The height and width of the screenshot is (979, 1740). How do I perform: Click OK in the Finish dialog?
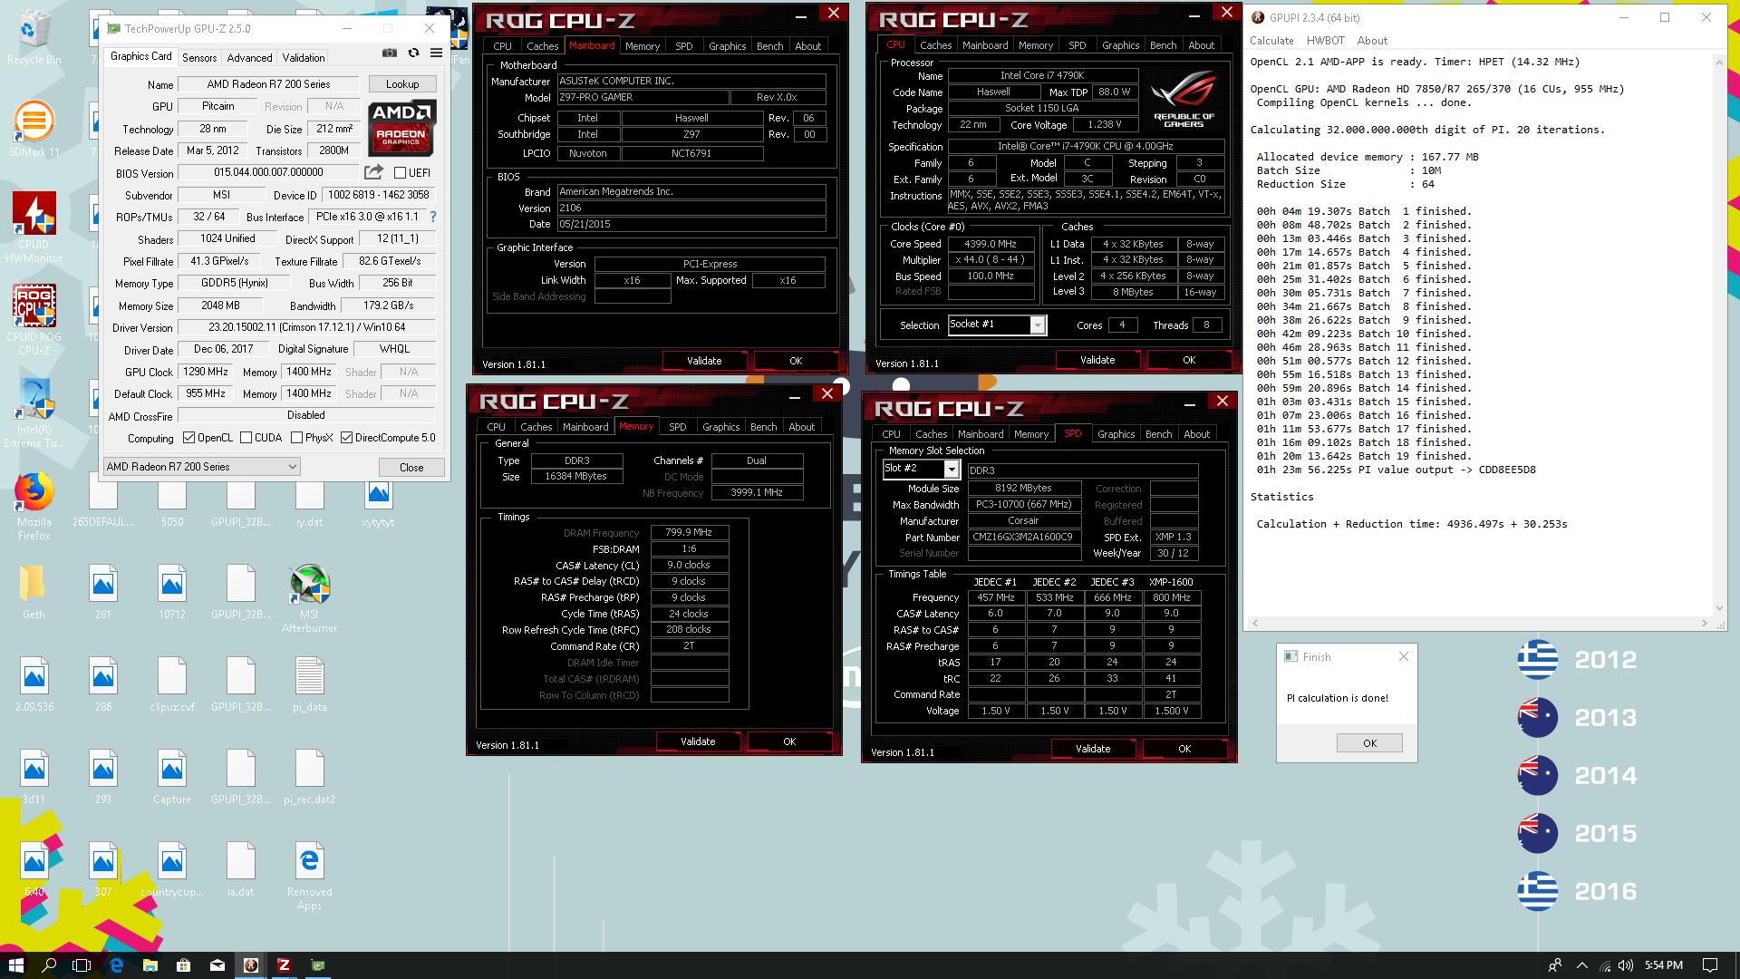click(1369, 742)
